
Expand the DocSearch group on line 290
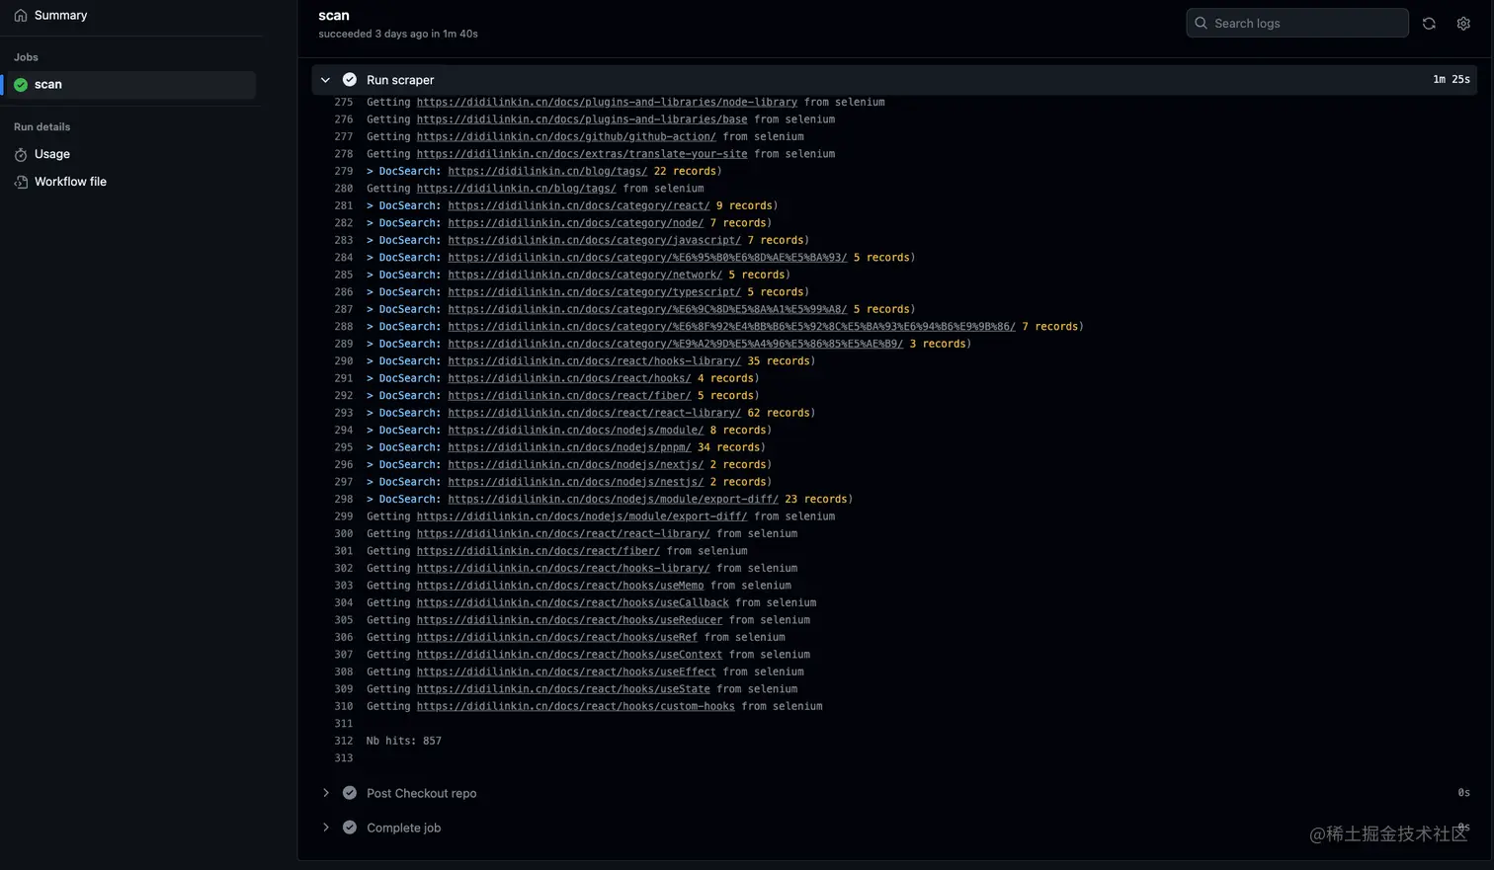(371, 361)
